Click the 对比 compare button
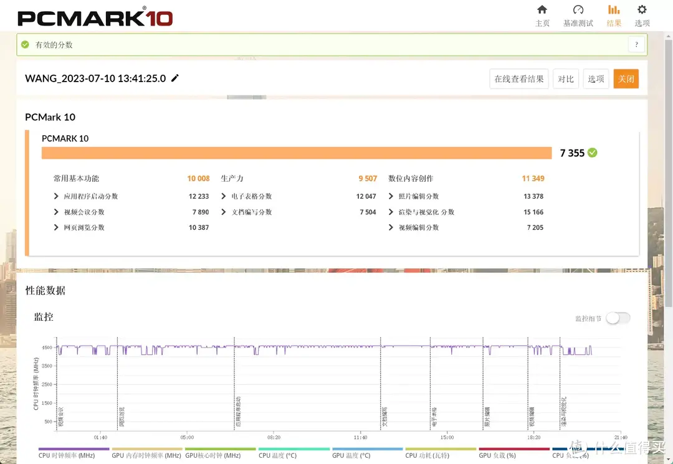 (x=566, y=79)
